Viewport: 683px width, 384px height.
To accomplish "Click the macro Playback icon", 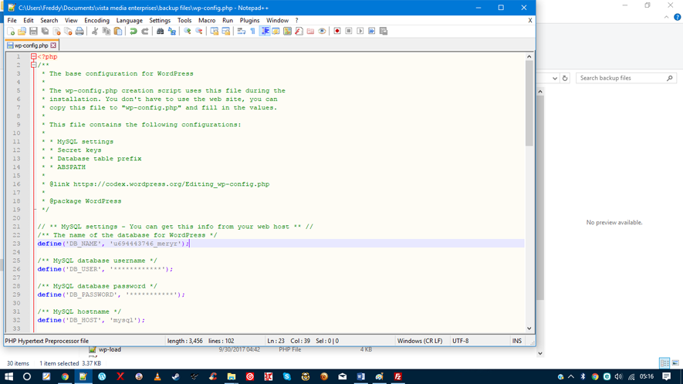I will 360,31.
